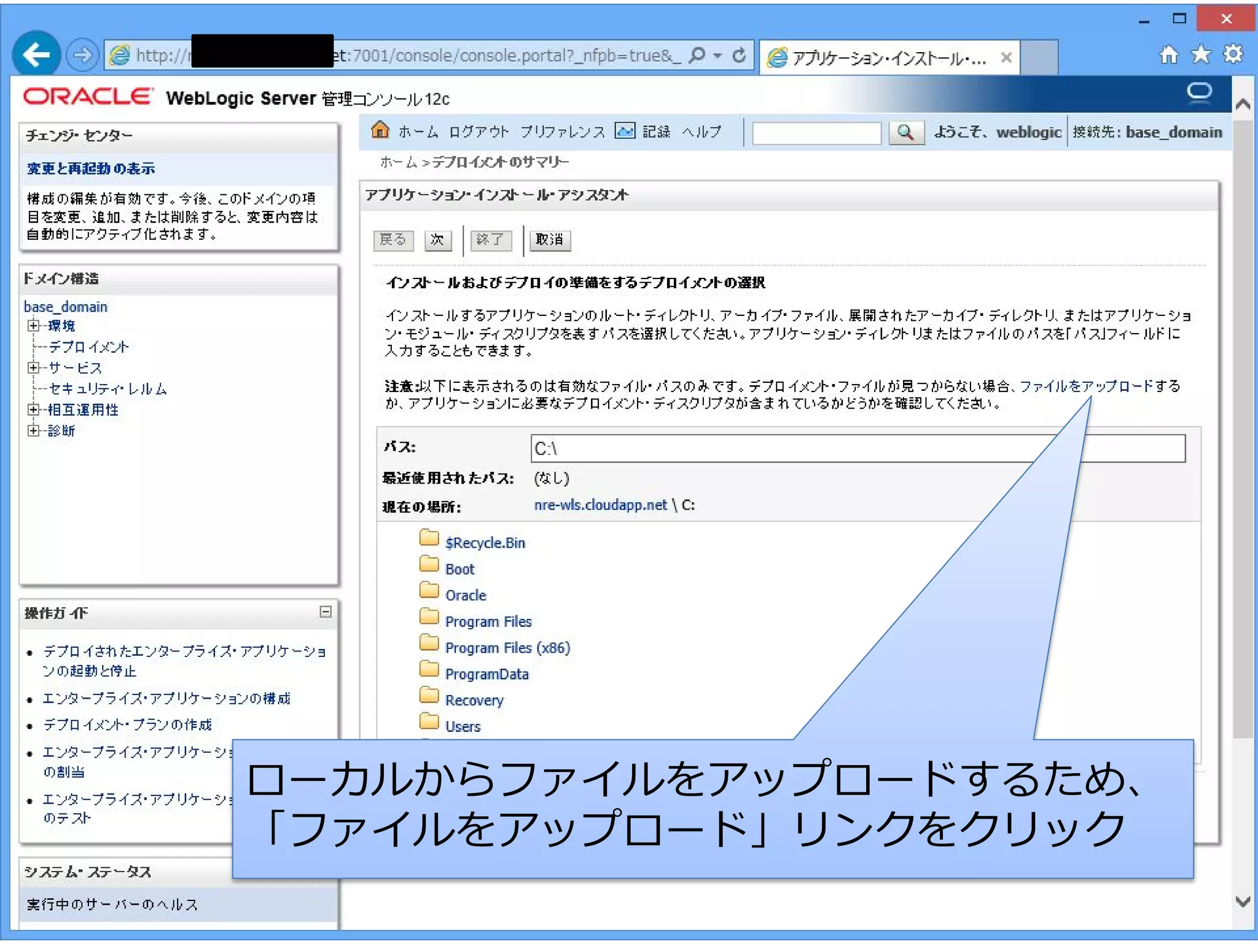Viewport: 1258px width, 944px height.
Task: Select デプロイメント in the domain tree
Action: click(88, 347)
